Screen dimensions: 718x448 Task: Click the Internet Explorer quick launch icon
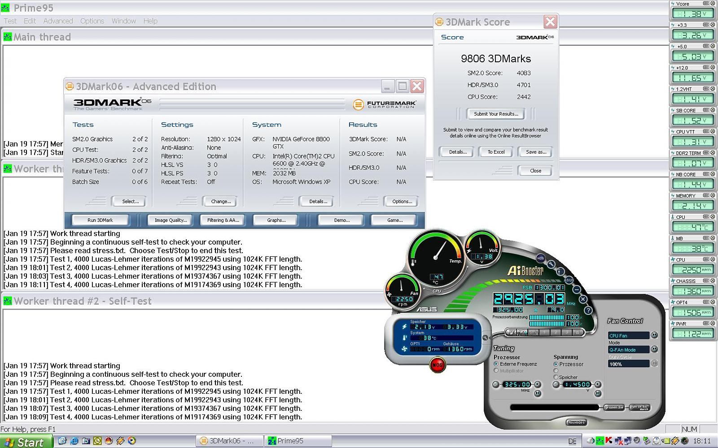coord(74,441)
